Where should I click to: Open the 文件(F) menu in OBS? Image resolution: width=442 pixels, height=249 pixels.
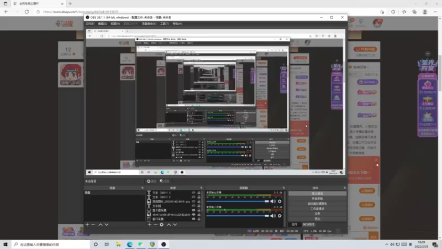pyautogui.click(x=90, y=24)
